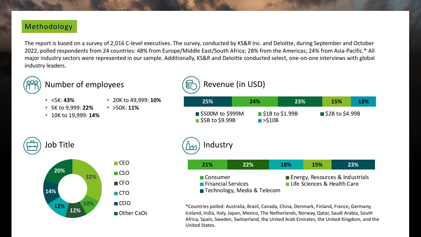
Task: Click the CSO legend swatch
Action: pos(116,173)
